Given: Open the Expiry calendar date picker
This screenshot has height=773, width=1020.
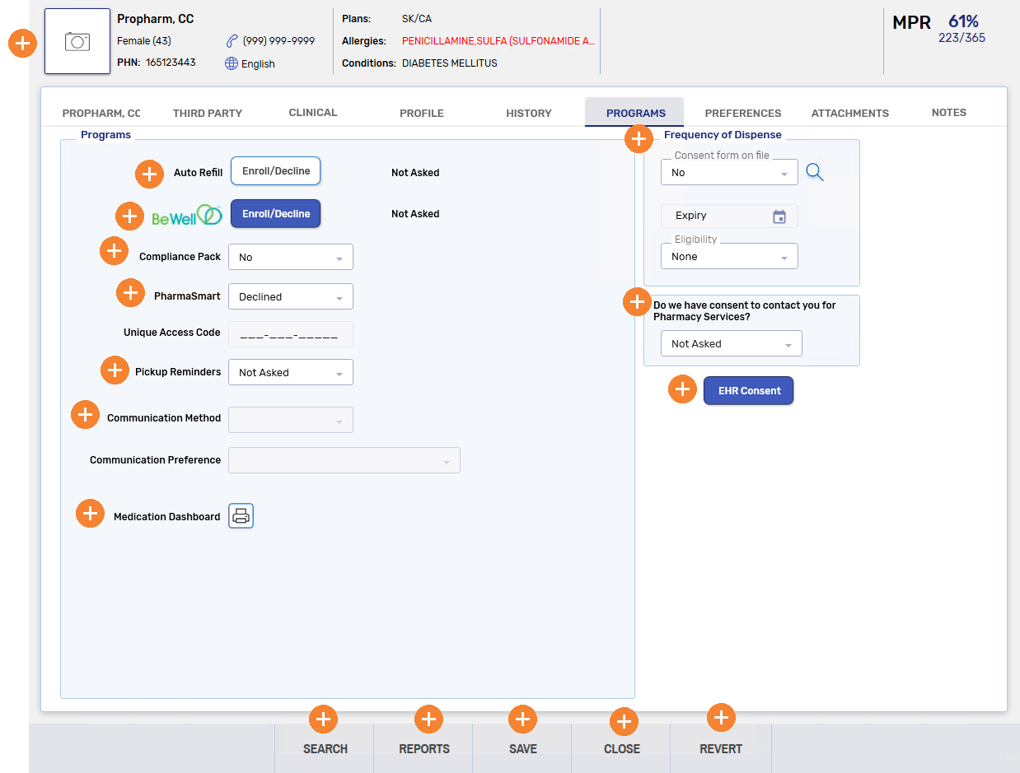Looking at the screenshot, I should 779,217.
